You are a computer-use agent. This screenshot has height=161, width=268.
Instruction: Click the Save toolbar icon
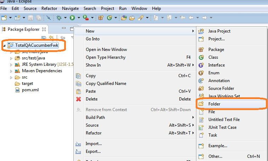point(30,18)
